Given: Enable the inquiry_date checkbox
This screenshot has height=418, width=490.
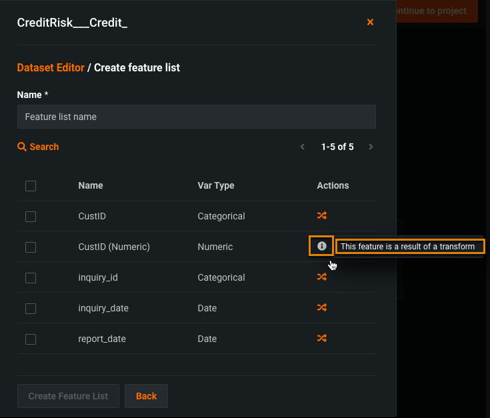Looking at the screenshot, I should (31, 309).
